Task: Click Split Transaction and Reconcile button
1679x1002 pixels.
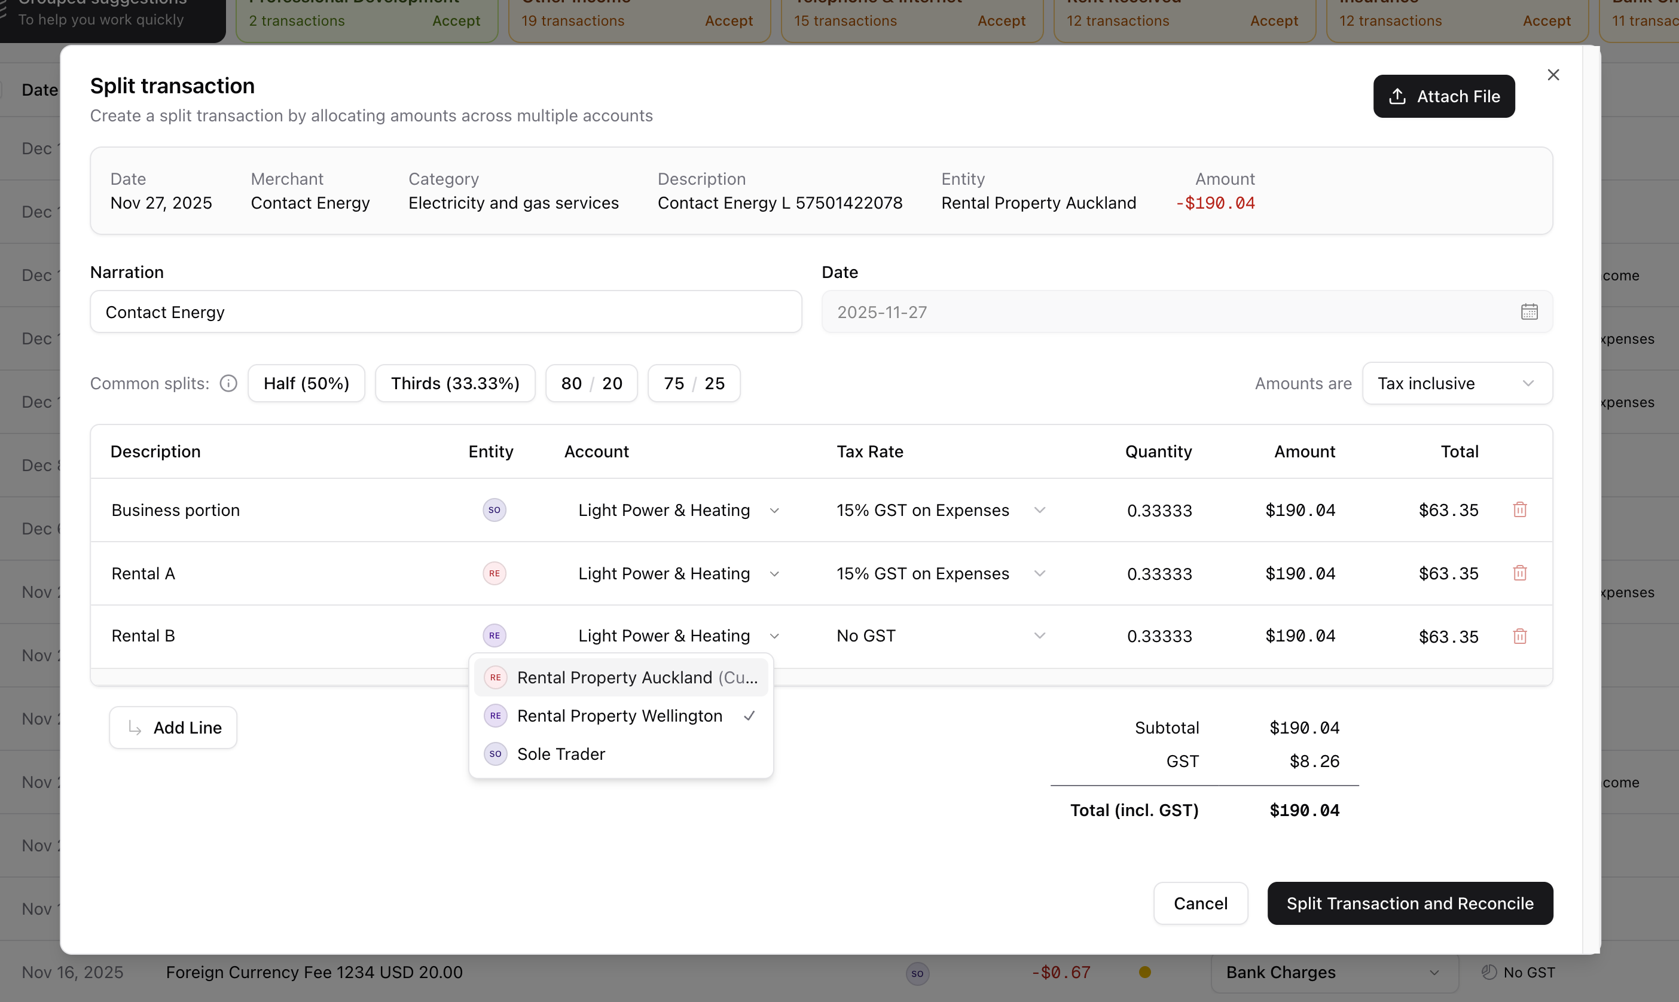Action: coord(1410,903)
